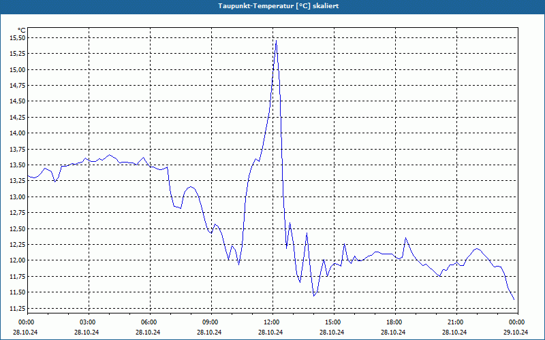The image size is (545, 340).
Task: Click the 13,75 y-axis value
Action: pyautogui.click(x=17, y=149)
